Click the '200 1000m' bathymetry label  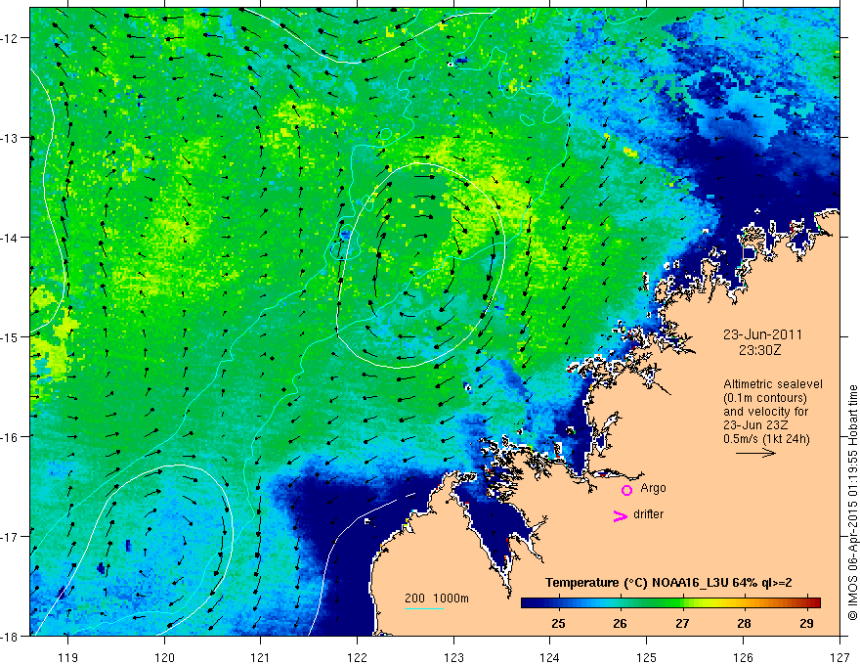pos(437,598)
